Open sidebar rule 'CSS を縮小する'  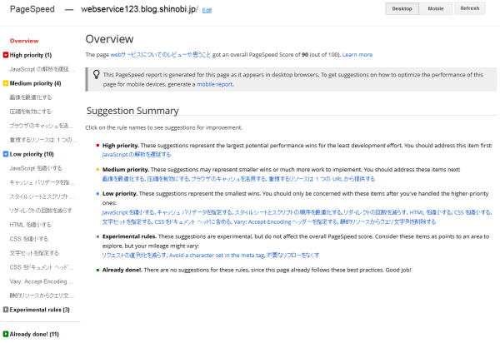[x=29, y=239]
